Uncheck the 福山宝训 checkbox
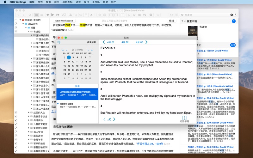 [x=16, y=132]
